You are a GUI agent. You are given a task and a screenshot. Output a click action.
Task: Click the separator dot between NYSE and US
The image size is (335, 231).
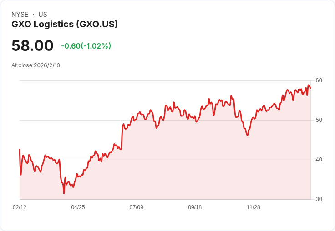(33, 15)
